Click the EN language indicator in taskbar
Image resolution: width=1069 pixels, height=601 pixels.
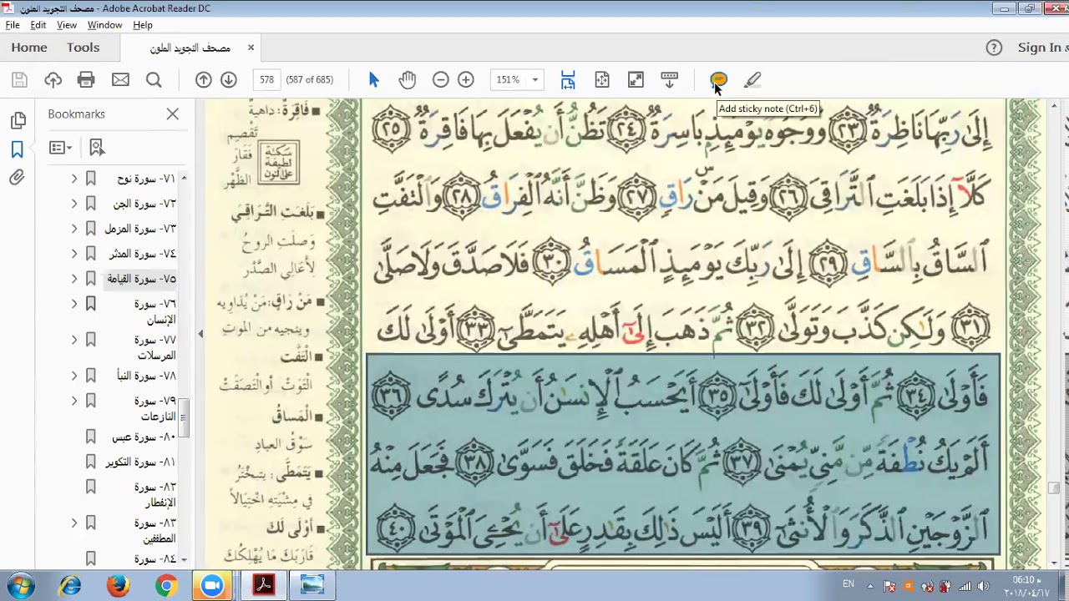849,584
